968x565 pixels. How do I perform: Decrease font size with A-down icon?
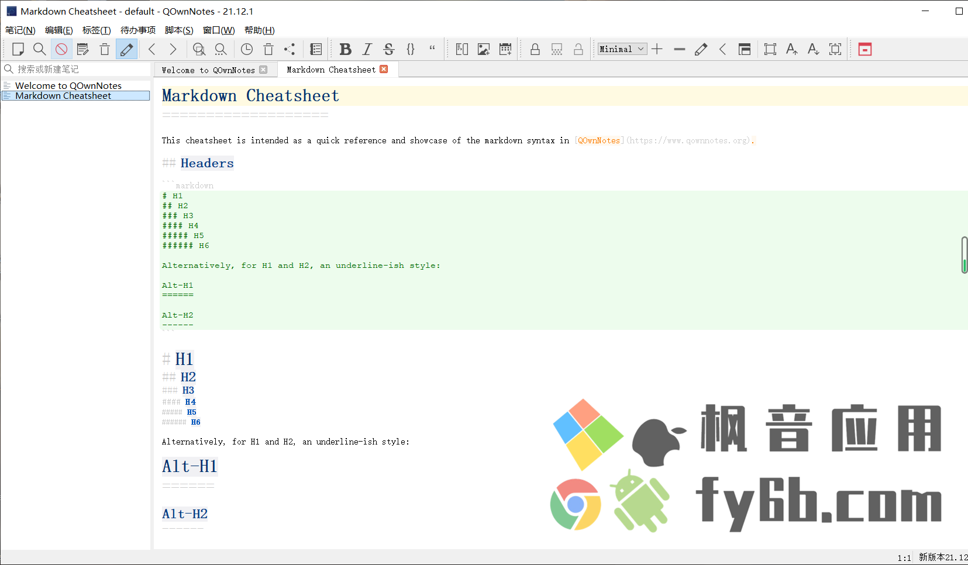point(814,49)
